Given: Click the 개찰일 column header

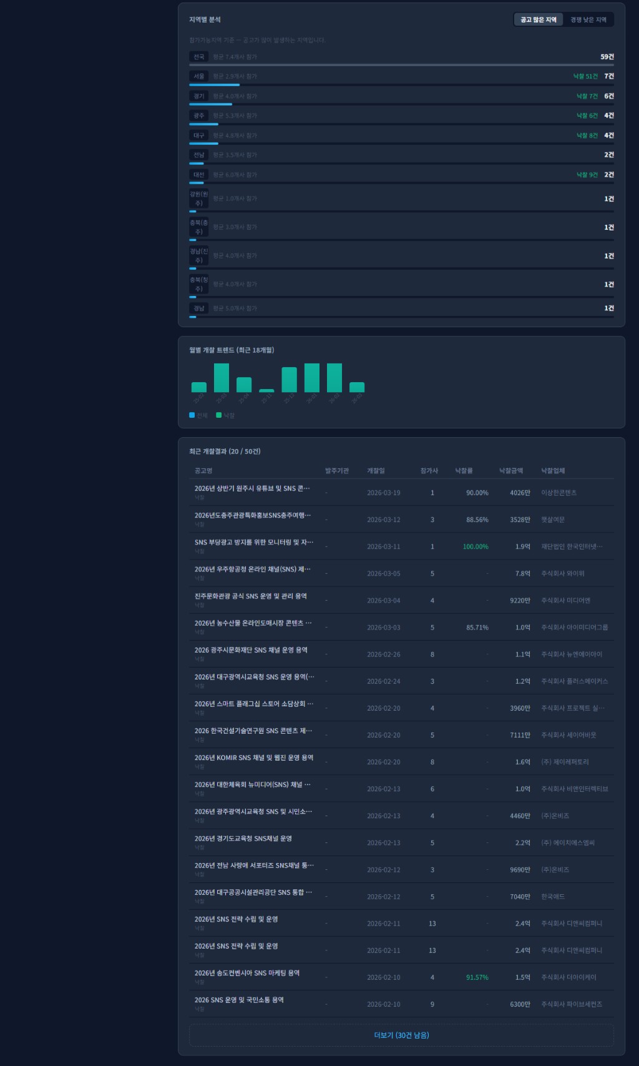Looking at the screenshot, I should [x=376, y=471].
